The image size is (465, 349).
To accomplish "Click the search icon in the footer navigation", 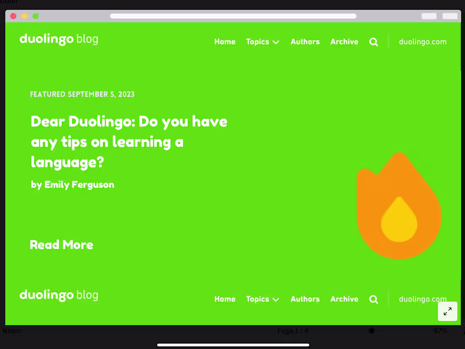I will 373,299.
